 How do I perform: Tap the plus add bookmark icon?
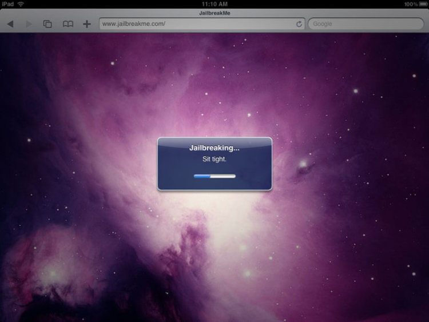pos(87,24)
